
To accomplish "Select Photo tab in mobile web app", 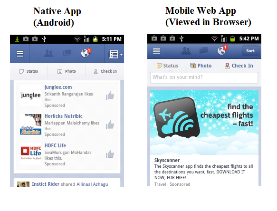I will coord(201,66).
